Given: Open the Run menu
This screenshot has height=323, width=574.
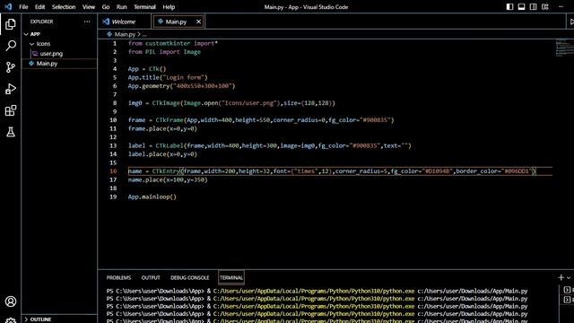Looking at the screenshot, I should tap(122, 6).
